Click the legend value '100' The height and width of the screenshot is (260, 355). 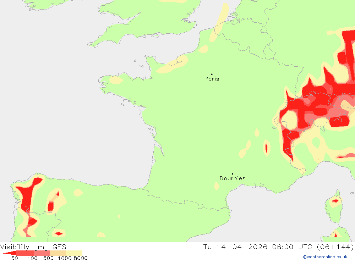coord(32,258)
